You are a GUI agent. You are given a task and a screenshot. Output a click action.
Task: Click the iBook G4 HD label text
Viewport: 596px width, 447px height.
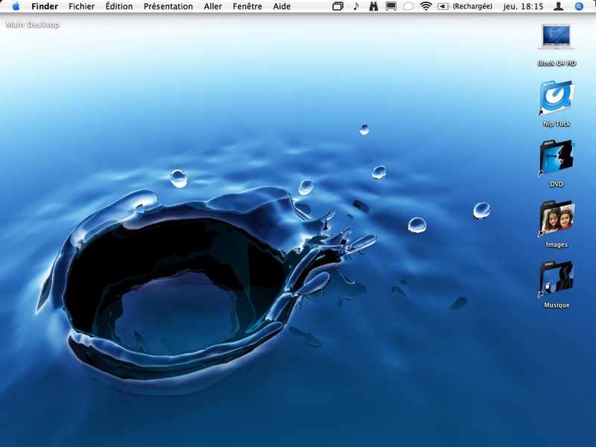(x=557, y=63)
